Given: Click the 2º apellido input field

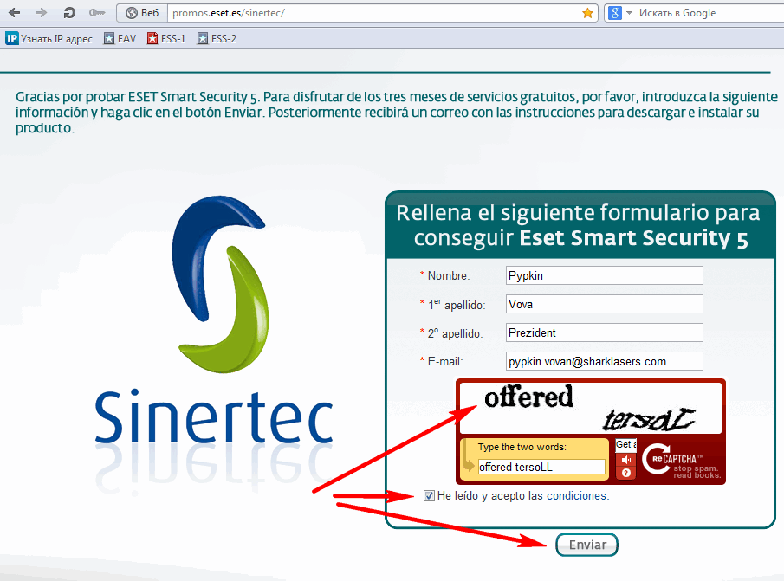Looking at the screenshot, I should (x=604, y=332).
